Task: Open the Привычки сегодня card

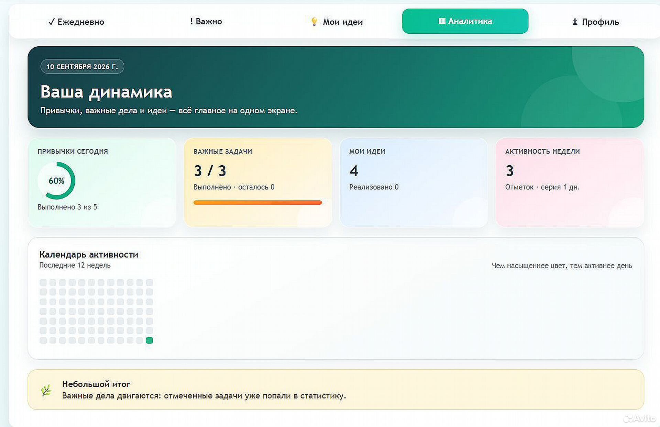Action: [102, 182]
